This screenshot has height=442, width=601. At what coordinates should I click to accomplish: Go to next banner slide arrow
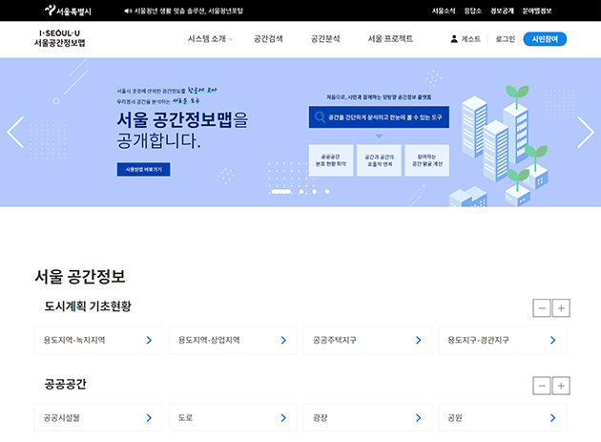pos(586,132)
